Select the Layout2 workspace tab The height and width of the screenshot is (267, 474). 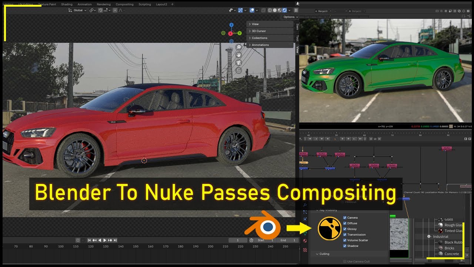click(x=161, y=4)
